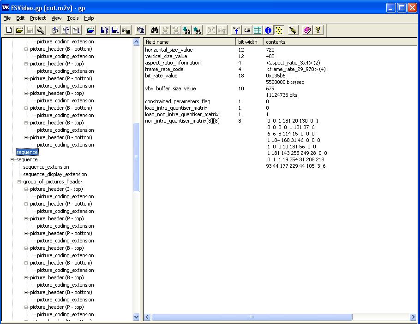Click the yellow question mark icon
This screenshot has width=420, height=324.
[318, 30]
